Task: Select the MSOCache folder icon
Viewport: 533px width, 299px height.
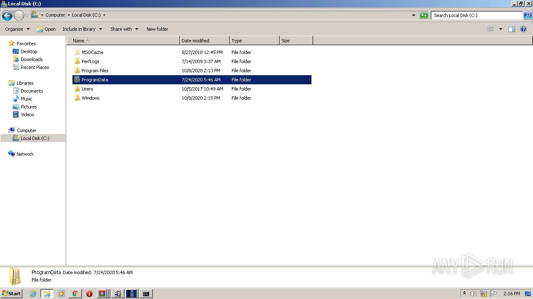Action: (77, 52)
